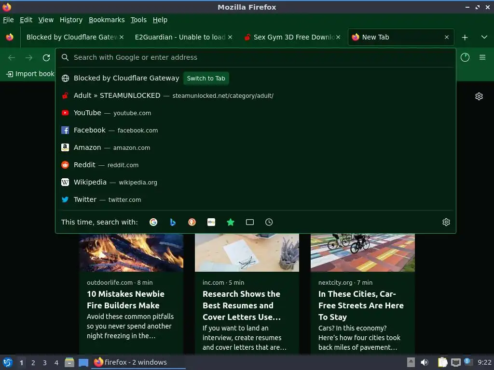This screenshot has height=370, width=494.
Task: Open car-free streets article image
Action: coord(363,252)
